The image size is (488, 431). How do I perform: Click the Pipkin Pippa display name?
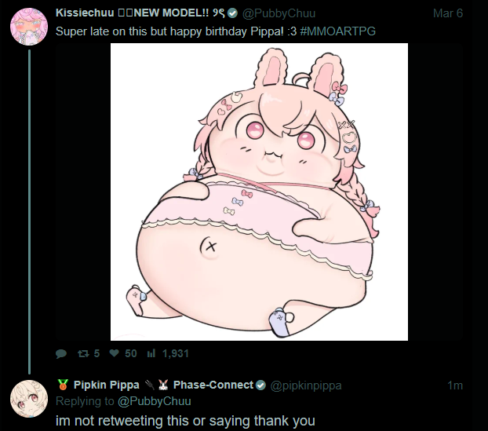point(107,385)
